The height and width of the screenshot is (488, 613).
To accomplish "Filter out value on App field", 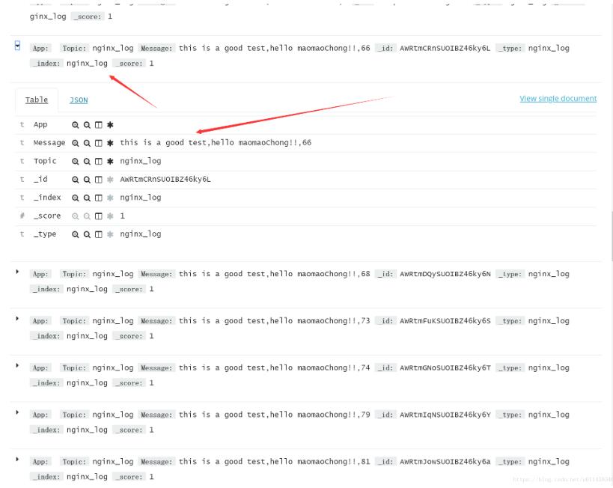I will pyautogui.click(x=87, y=125).
